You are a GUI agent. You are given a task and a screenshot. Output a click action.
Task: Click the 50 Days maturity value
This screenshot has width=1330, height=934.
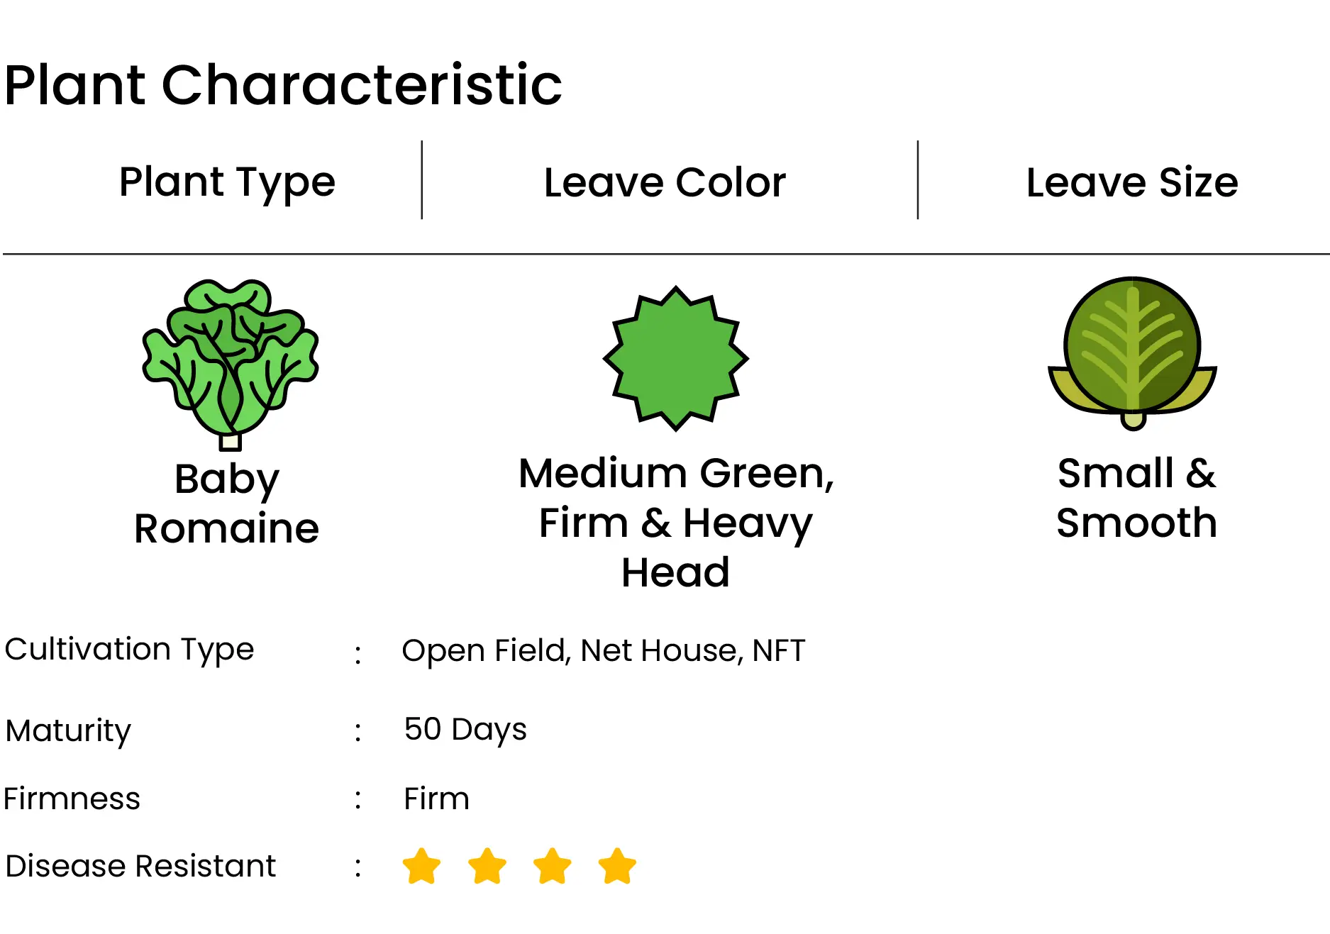click(465, 730)
